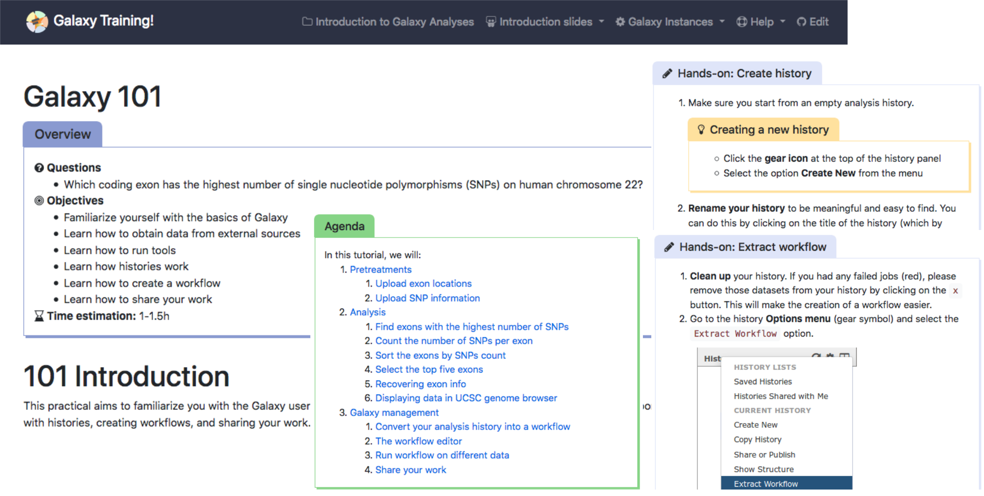Open The workflow editor link
This screenshot has height=496, width=984.
[x=418, y=441]
